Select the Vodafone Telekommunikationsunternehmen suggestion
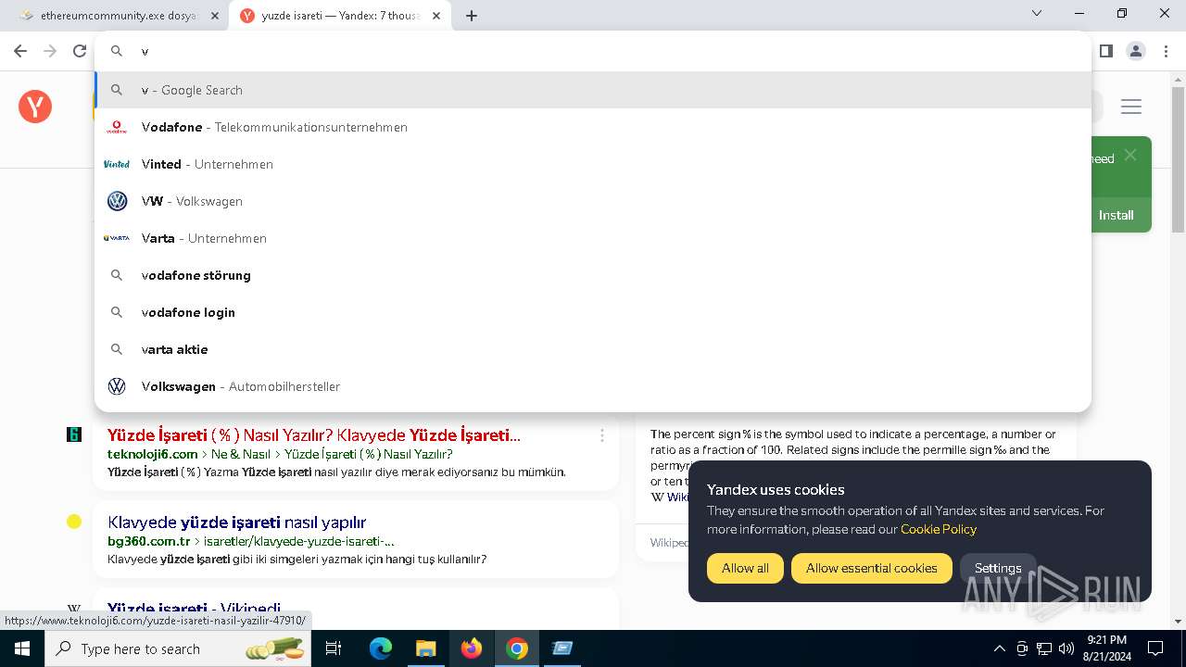Image resolution: width=1186 pixels, height=667 pixels. tap(593, 127)
